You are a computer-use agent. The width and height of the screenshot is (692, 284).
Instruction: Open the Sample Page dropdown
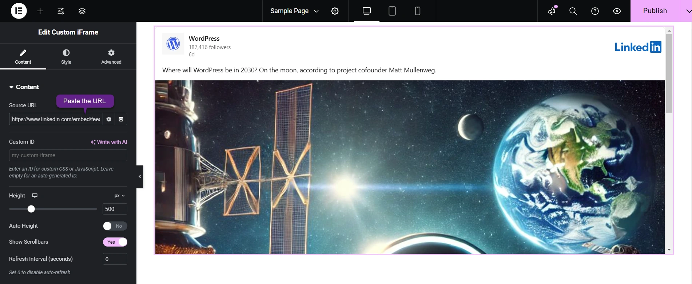[x=294, y=11]
